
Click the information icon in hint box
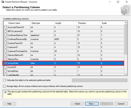point(5,92)
